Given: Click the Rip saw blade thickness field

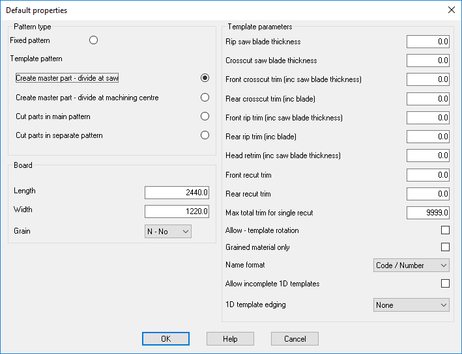Looking at the screenshot, I should coord(428,42).
